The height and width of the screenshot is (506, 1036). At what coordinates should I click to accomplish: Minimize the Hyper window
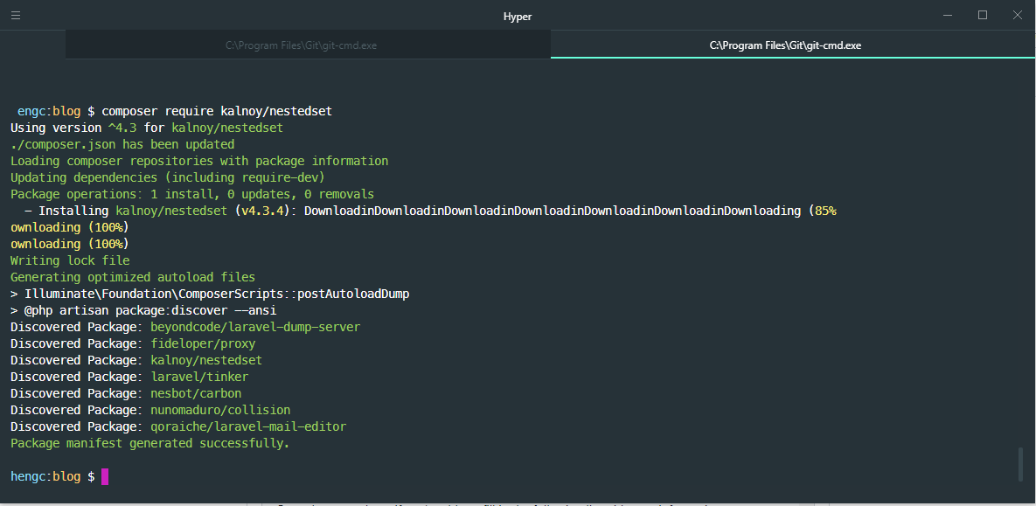[948, 15]
